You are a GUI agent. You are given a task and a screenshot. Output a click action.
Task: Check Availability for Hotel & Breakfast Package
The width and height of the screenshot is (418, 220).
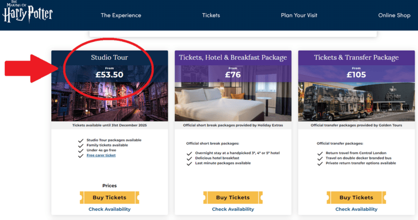(x=233, y=209)
